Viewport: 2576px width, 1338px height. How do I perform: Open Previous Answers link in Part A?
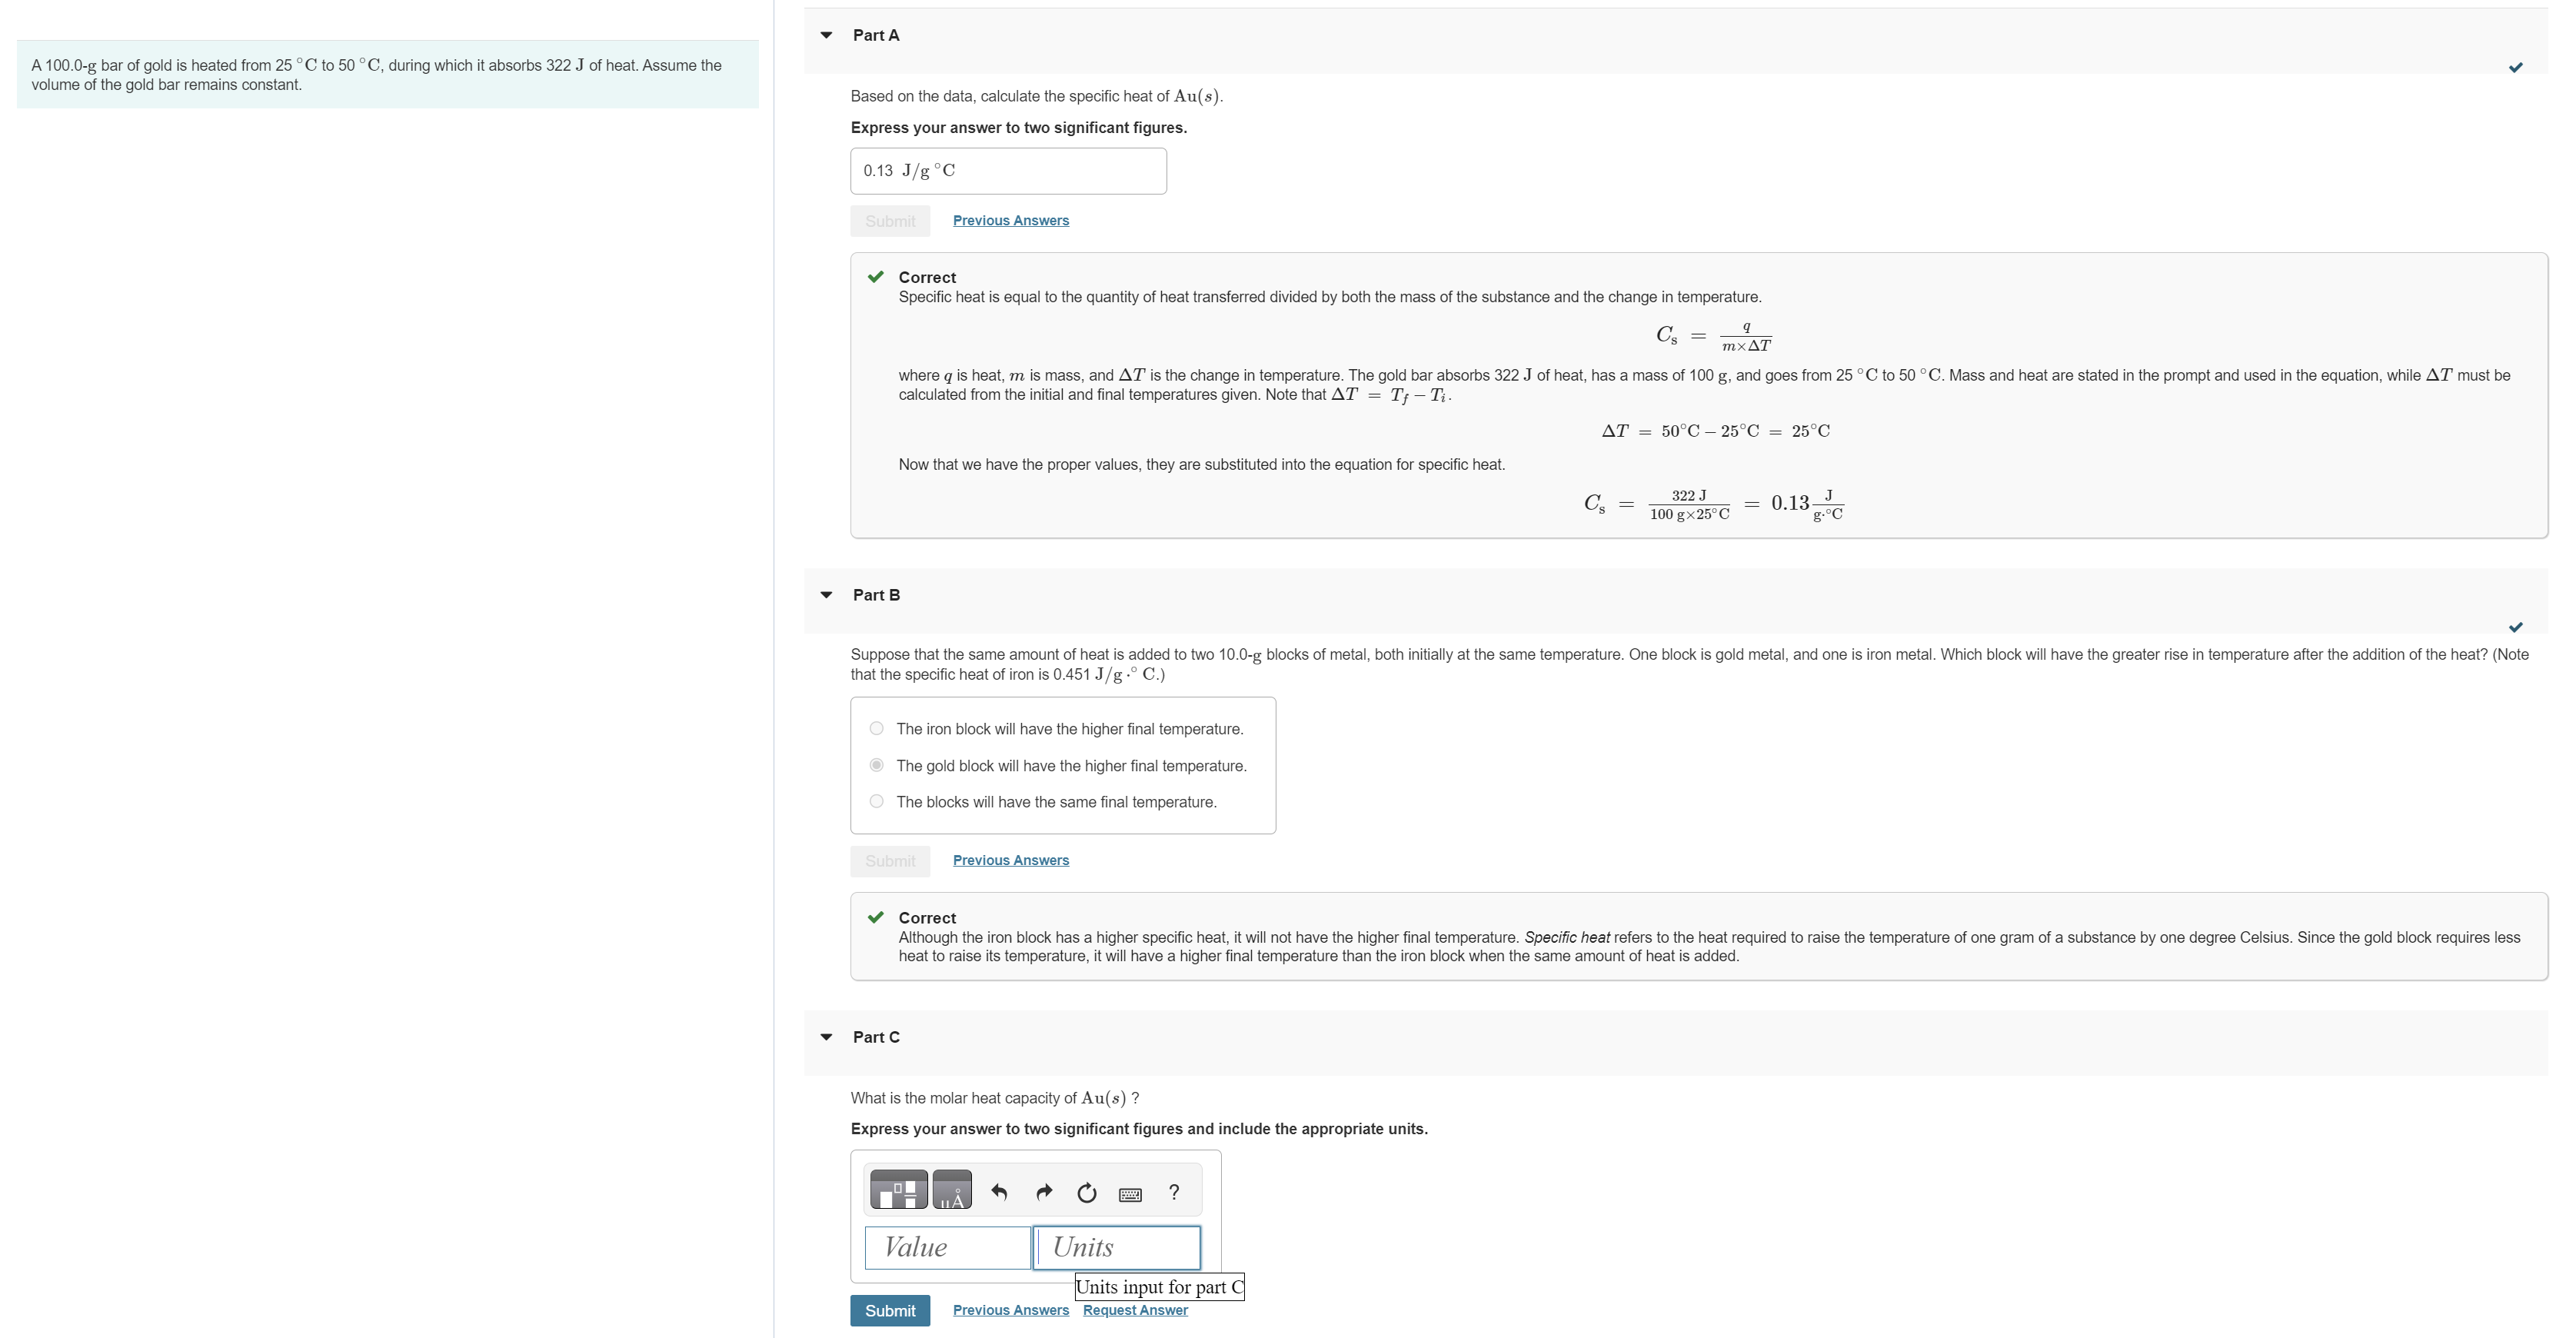1010,220
